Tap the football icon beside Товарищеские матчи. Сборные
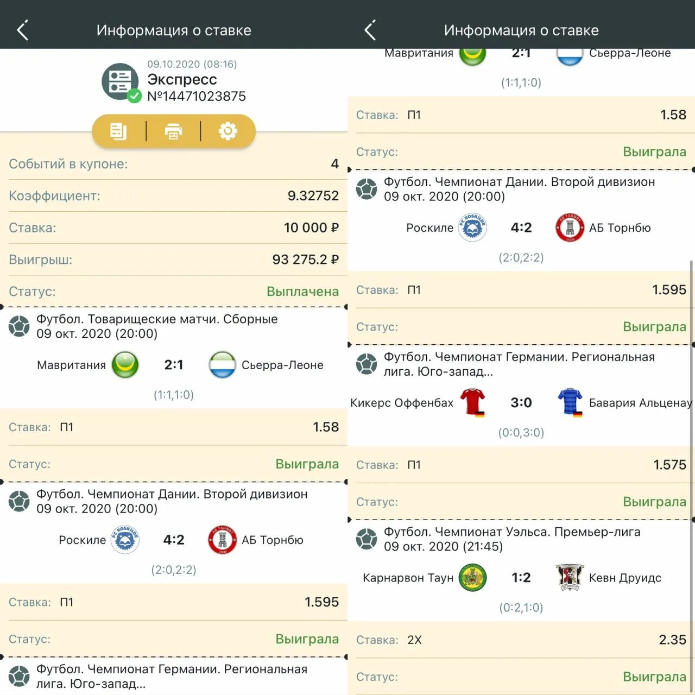Viewport: 695px width, 695px height. pyautogui.click(x=19, y=326)
